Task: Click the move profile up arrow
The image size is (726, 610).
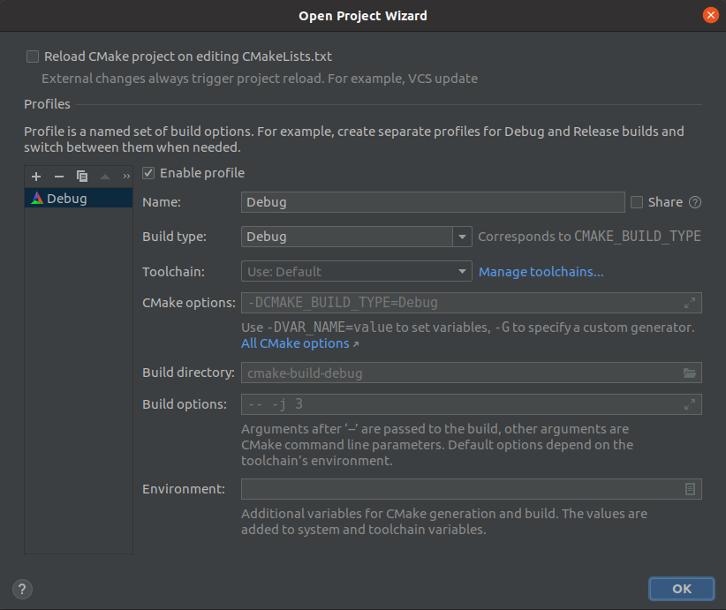Action: (105, 177)
